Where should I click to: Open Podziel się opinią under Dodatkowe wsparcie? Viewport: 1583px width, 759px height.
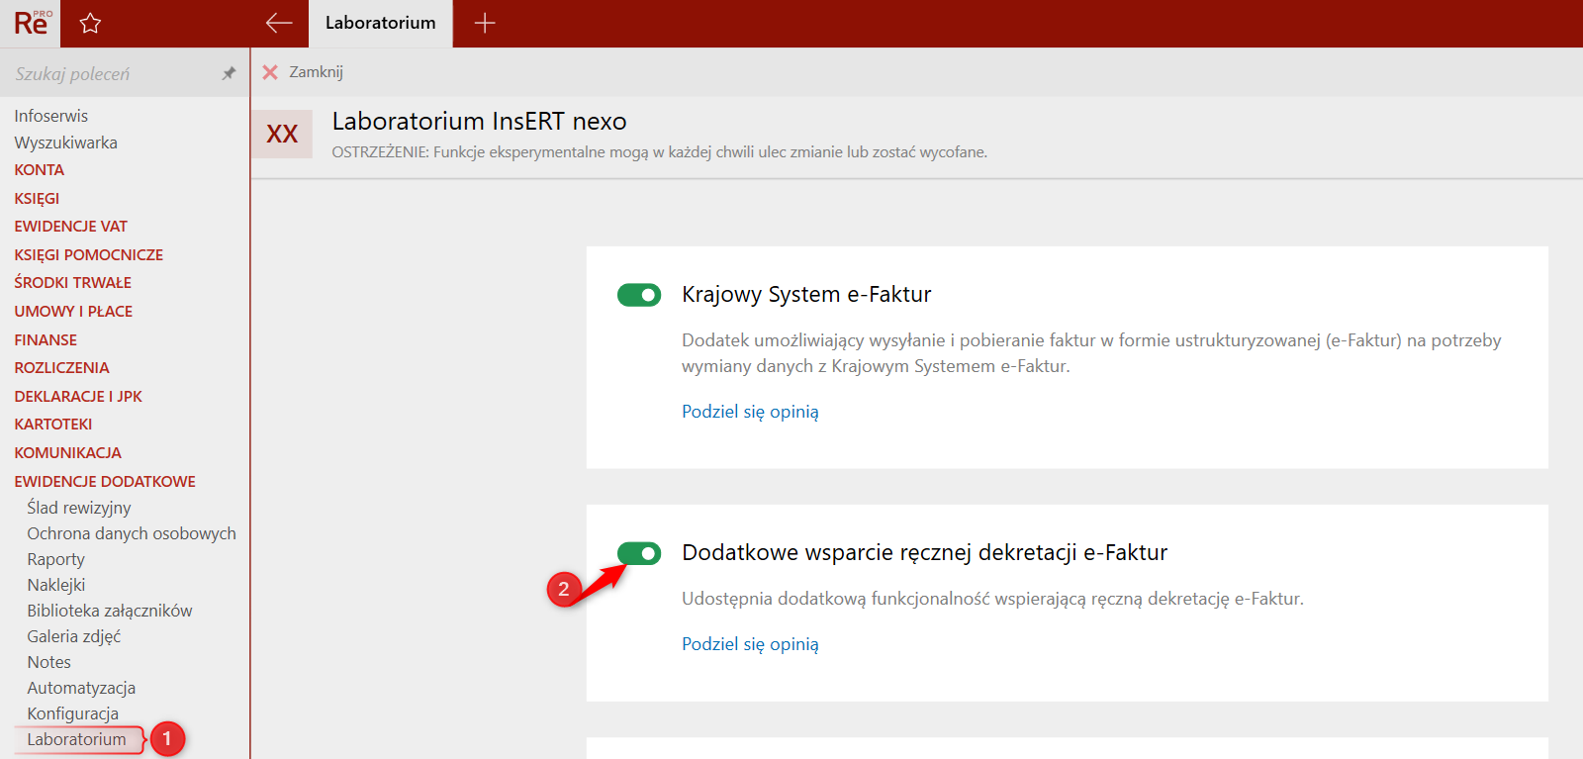[750, 644]
